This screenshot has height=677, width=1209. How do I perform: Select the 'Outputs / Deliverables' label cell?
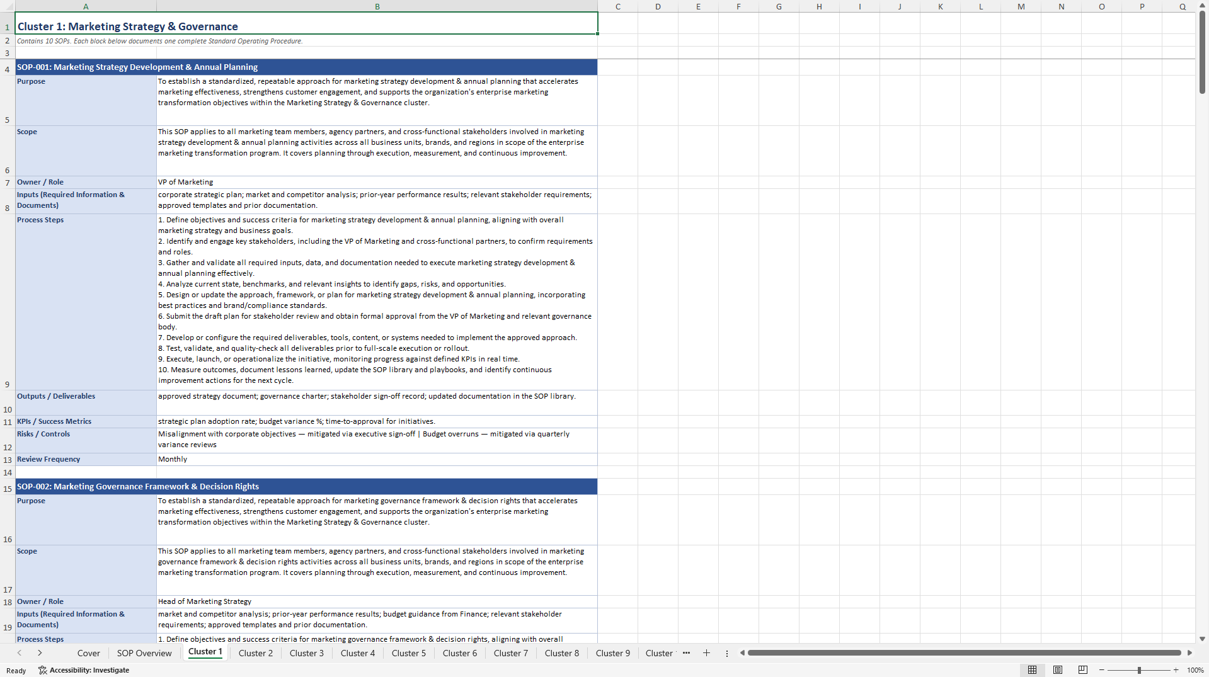[86, 402]
